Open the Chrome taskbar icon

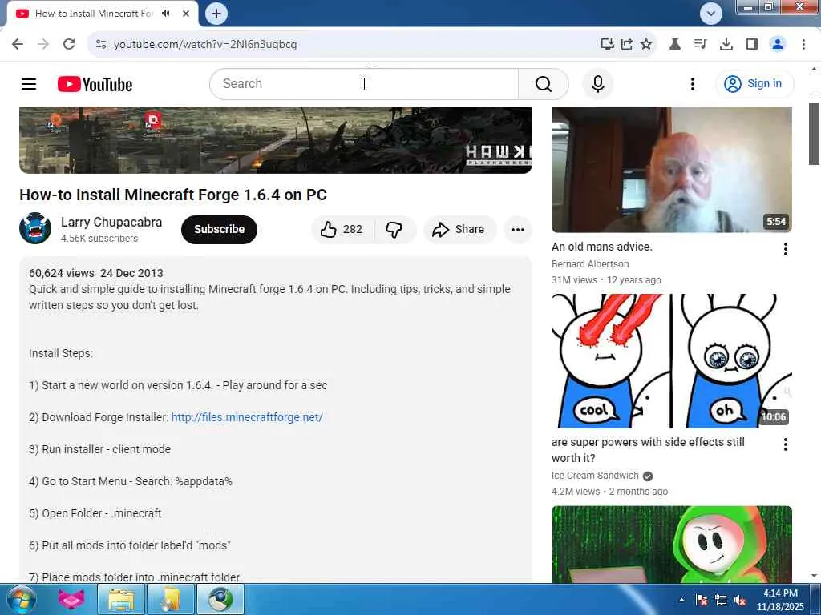click(x=220, y=599)
